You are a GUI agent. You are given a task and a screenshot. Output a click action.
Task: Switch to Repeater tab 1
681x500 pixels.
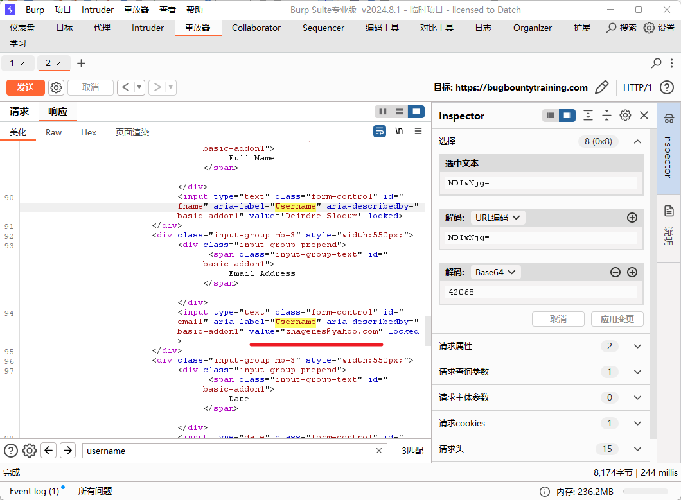click(x=12, y=63)
